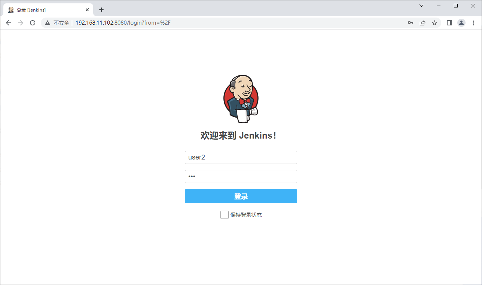Screen dimensions: 482x285
Task: Open the Chrome three-dot menu
Action: (x=473, y=23)
